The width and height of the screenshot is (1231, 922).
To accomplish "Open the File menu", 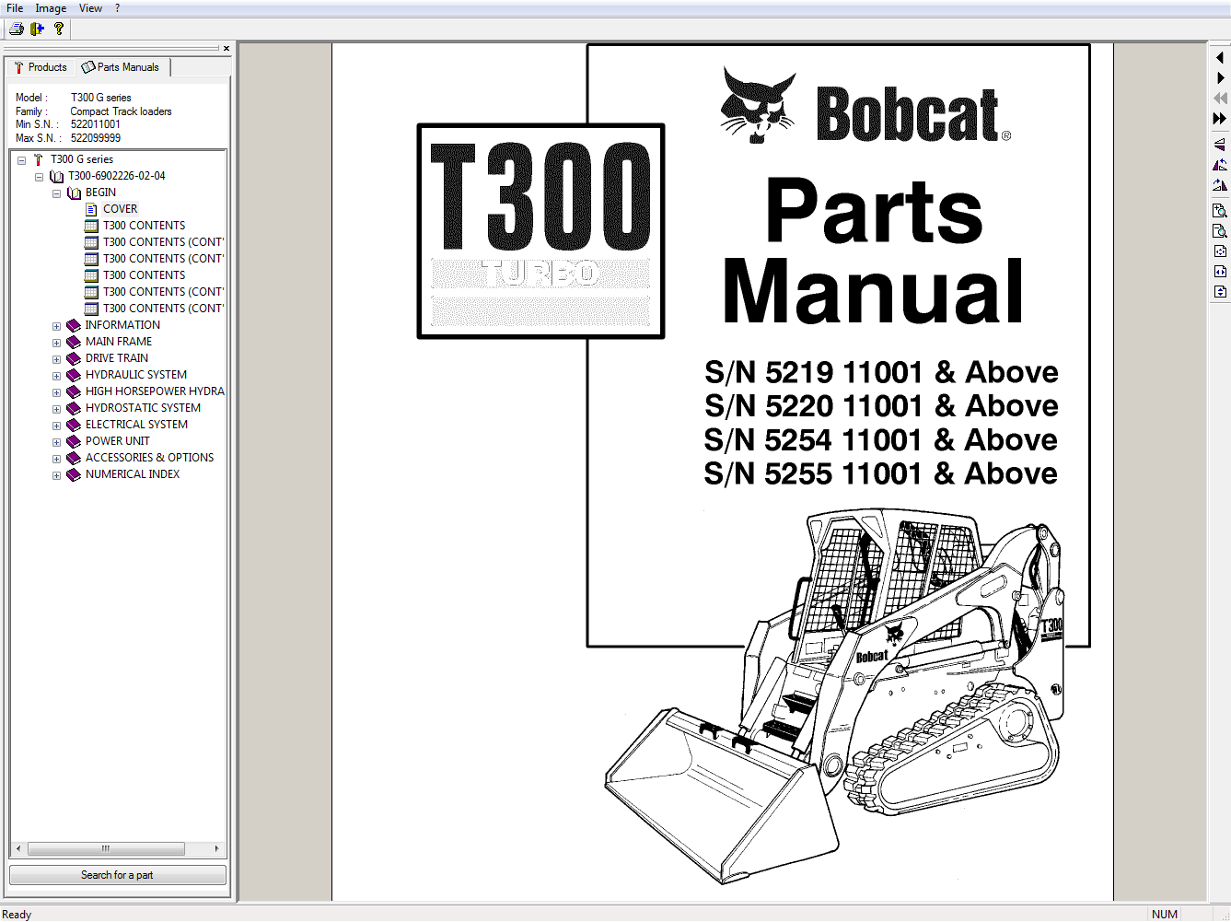I will [15, 8].
